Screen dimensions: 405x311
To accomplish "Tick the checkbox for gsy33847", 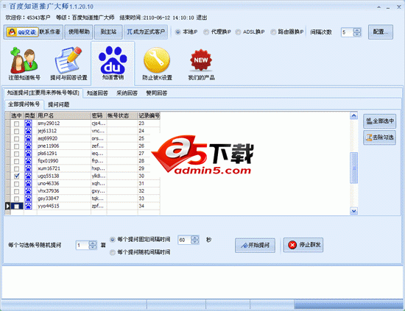I will (16, 199).
